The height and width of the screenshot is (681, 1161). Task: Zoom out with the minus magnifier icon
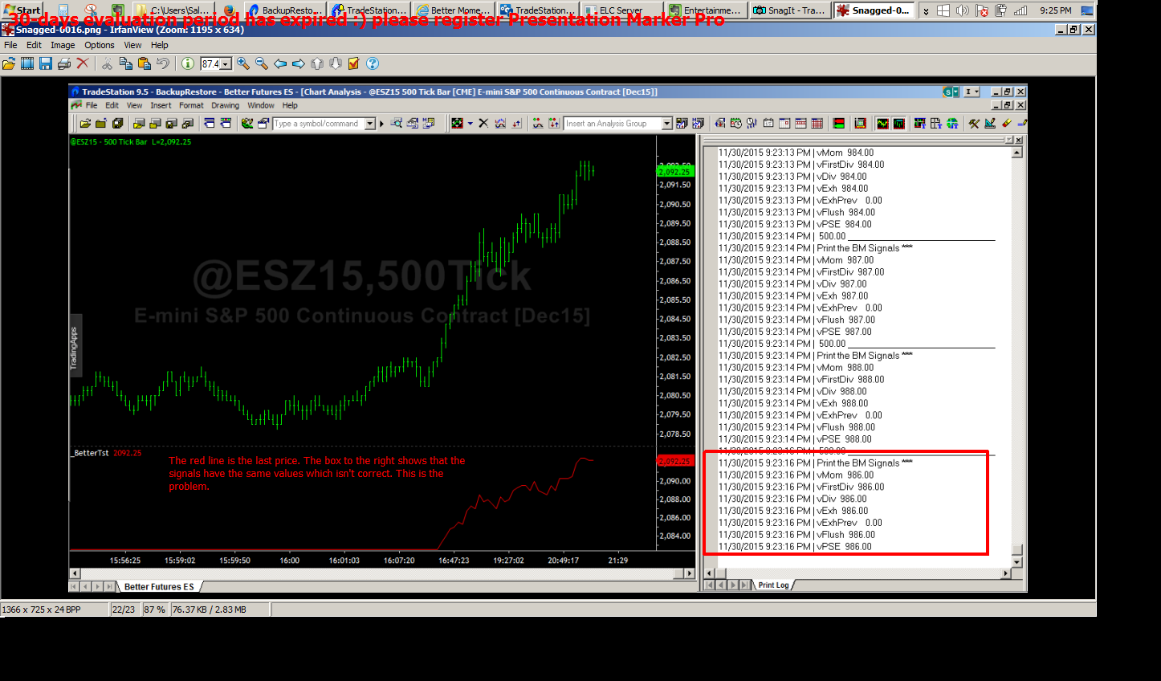point(262,63)
